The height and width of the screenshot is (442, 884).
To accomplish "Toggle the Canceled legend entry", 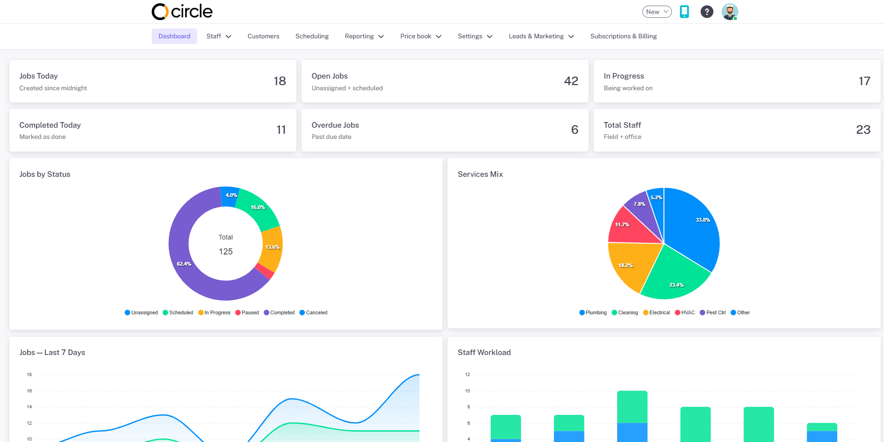I will click(x=314, y=312).
